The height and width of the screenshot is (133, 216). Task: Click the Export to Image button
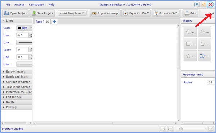pyautogui.click(x=105, y=13)
